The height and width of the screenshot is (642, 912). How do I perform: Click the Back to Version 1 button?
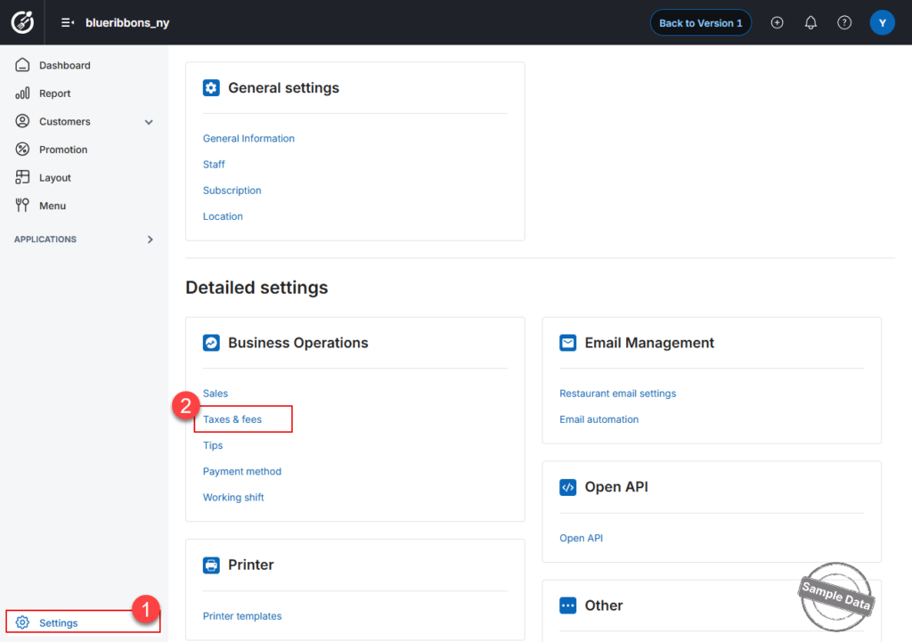(x=700, y=22)
